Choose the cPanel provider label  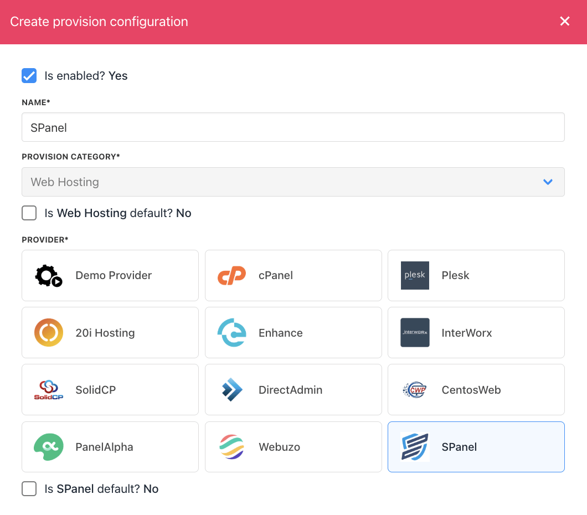point(276,275)
